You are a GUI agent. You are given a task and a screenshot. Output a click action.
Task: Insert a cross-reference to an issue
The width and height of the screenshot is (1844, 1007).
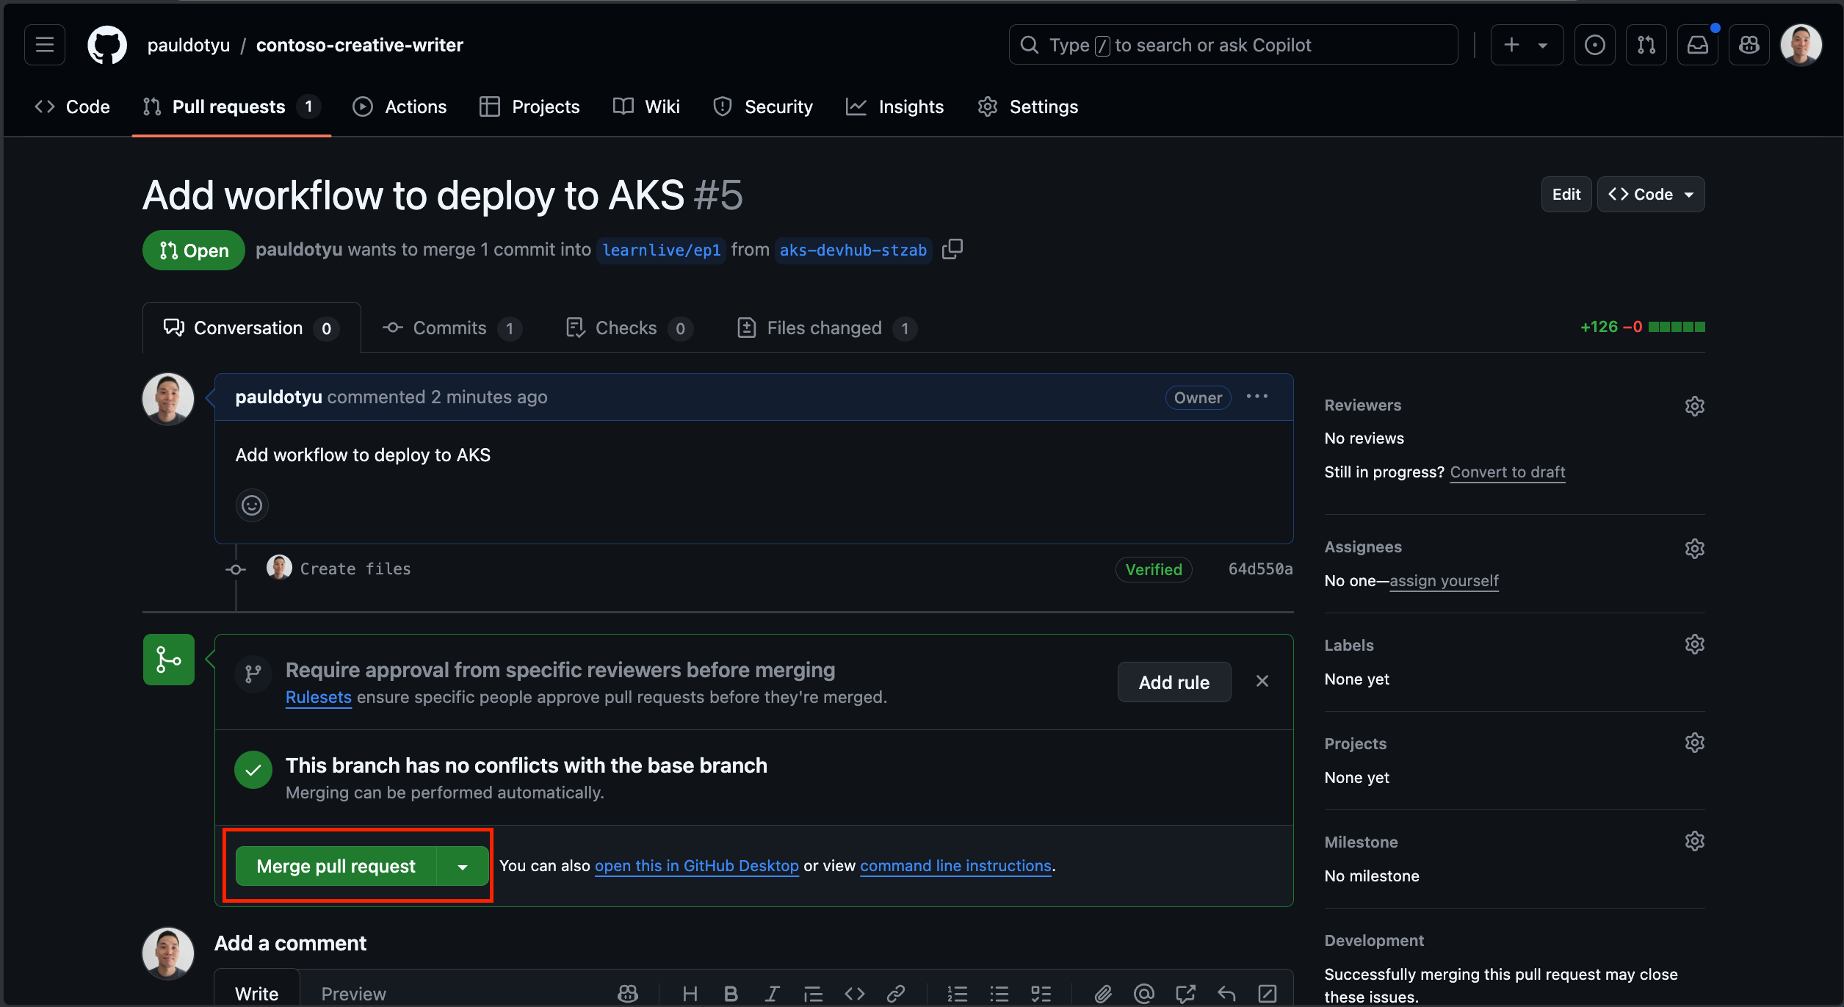(1185, 994)
